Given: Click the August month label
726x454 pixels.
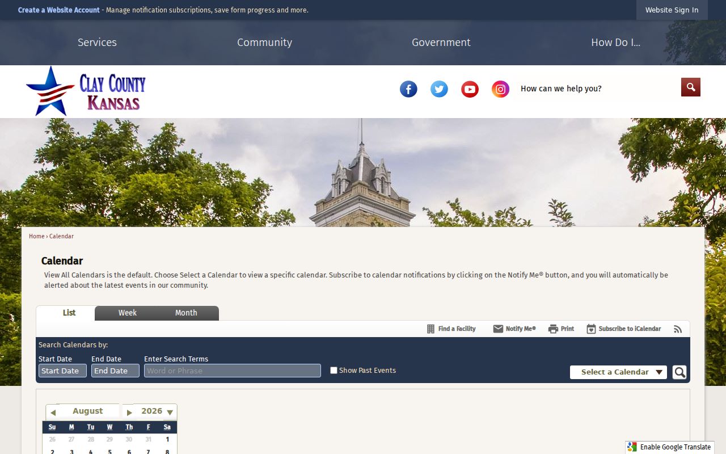Looking at the screenshot, I should [88, 411].
